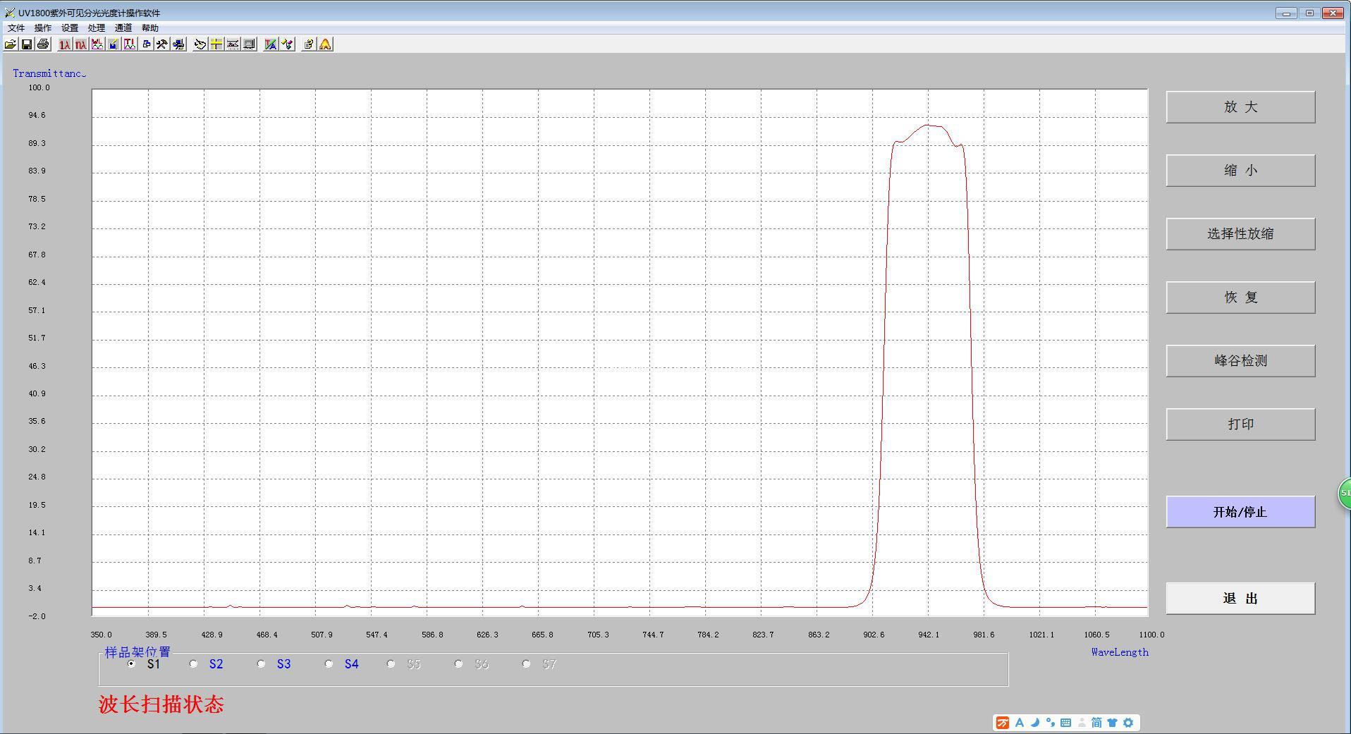Viewport: 1351px width, 734px height.
Task: Click the 恢复 restore button
Action: [x=1240, y=298]
